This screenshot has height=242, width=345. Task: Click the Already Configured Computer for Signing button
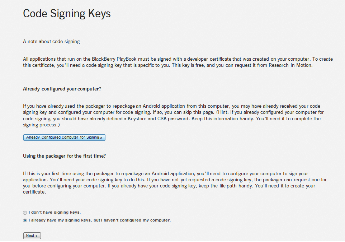[64, 138]
